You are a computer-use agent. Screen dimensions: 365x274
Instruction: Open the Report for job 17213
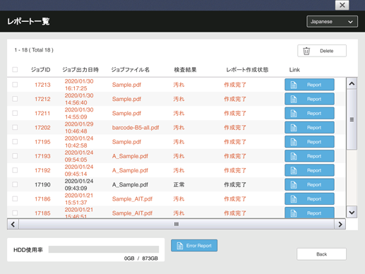pyautogui.click(x=309, y=85)
